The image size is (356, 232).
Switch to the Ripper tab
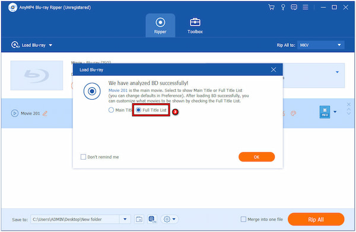pyautogui.click(x=160, y=26)
